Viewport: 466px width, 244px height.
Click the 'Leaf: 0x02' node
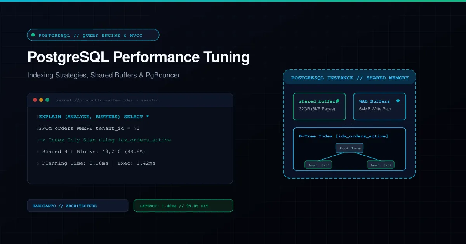(x=381, y=165)
